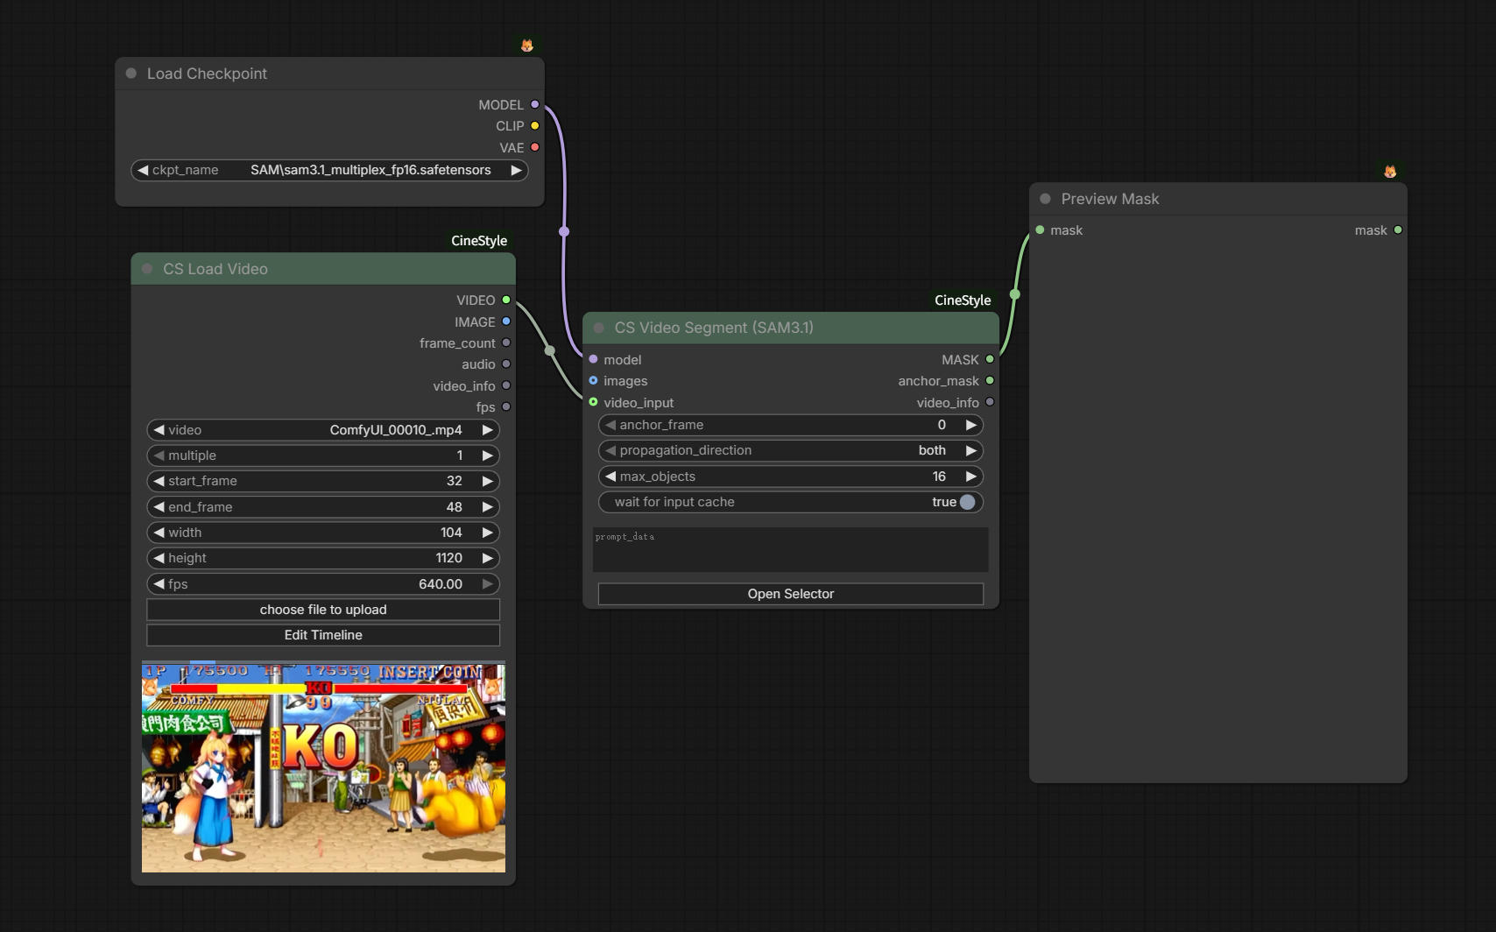Click the model input socket

pos(593,359)
